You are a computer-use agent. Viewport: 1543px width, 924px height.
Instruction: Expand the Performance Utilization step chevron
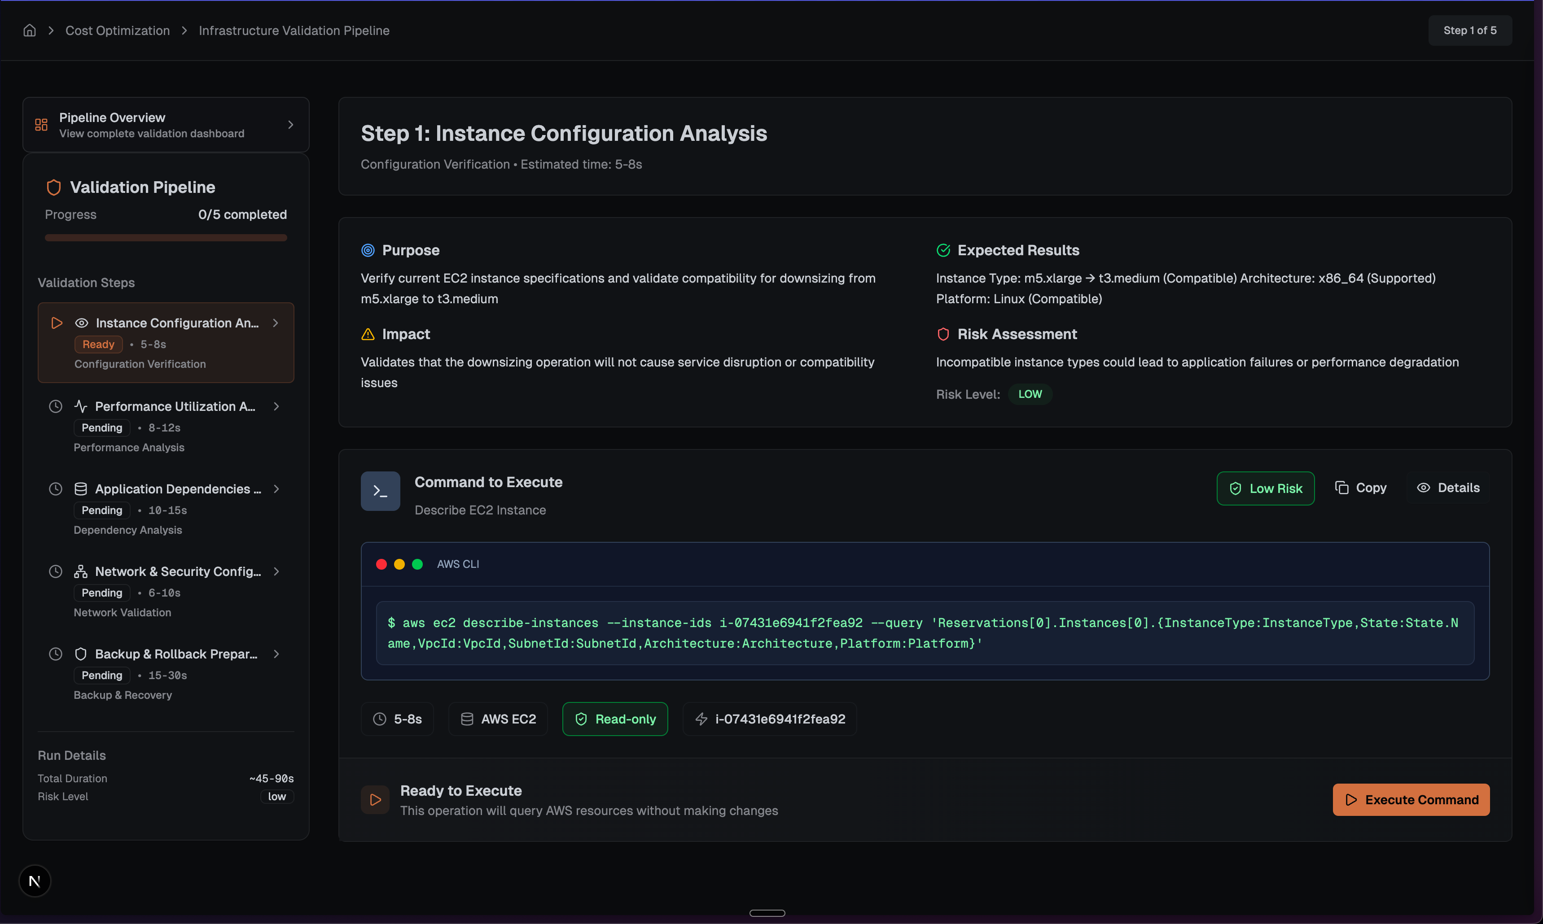tap(276, 406)
